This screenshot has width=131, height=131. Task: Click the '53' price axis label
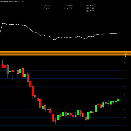(124, 94)
